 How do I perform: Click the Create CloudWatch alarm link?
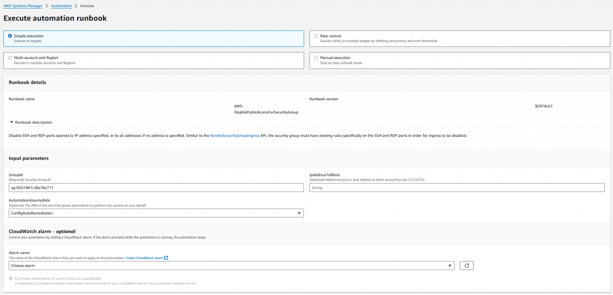pyautogui.click(x=144, y=257)
